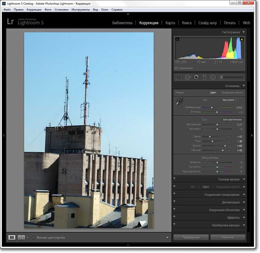
Task: Open the window icon in title bar
Action: (x=4, y=3)
